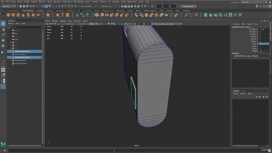This screenshot has height=153, width=272.
Task: Switch to the Poly Modeling shelf tab
Action: [28, 11]
